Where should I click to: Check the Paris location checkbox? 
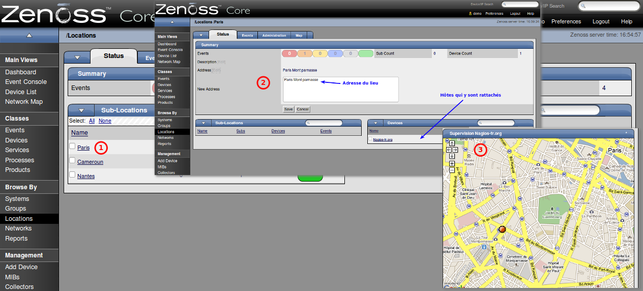(x=72, y=147)
